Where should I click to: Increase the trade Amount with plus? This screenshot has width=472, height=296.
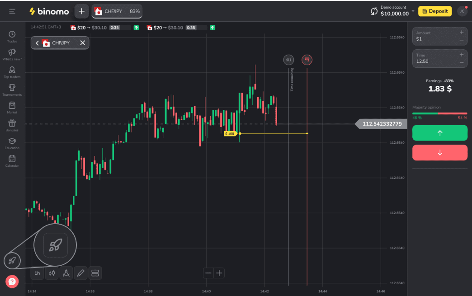point(461,33)
